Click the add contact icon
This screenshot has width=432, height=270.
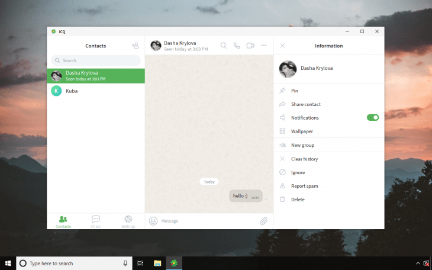click(x=136, y=46)
